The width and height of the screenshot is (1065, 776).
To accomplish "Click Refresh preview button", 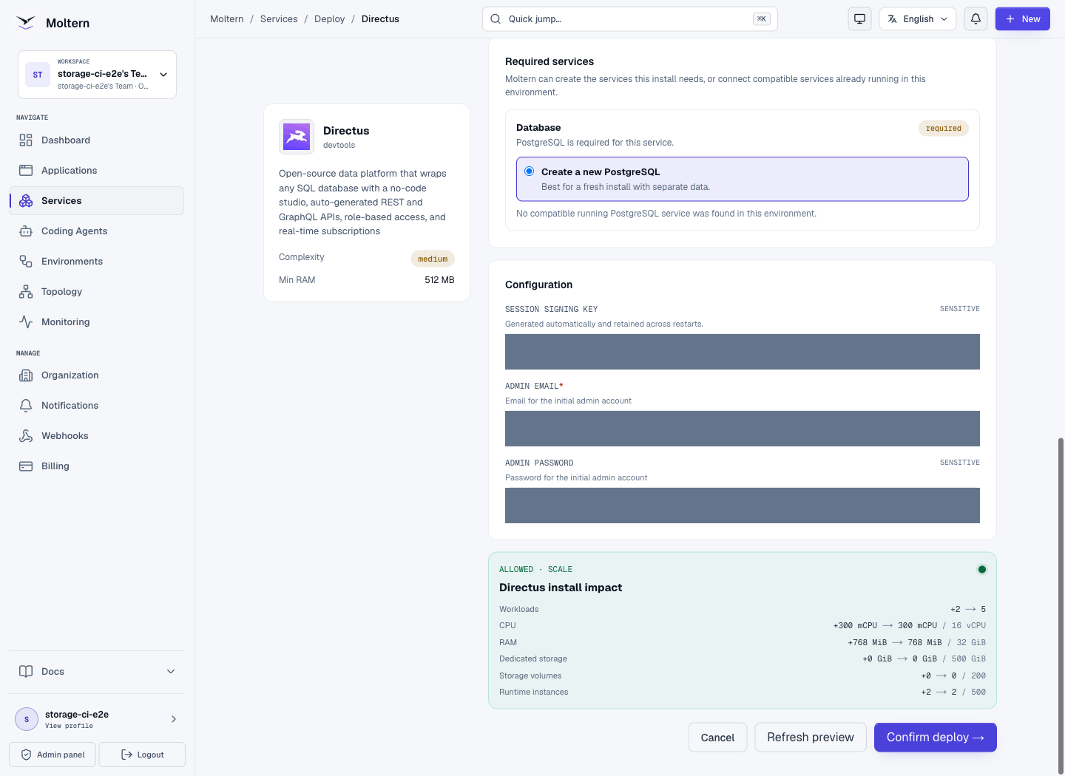I will (x=811, y=738).
